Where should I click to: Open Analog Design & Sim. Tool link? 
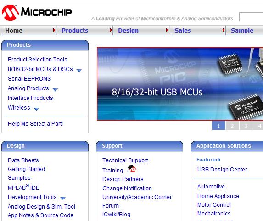pos(41,207)
